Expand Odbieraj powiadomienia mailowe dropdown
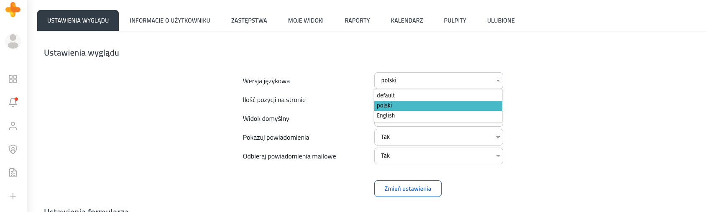The width and height of the screenshot is (708, 212). (438, 156)
